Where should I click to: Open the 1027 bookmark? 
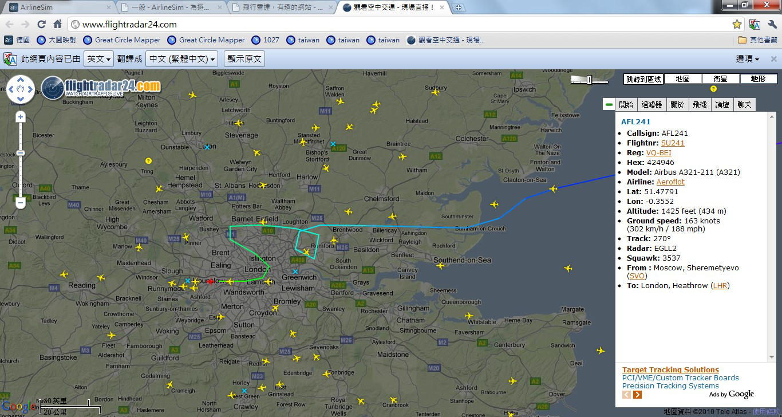266,40
